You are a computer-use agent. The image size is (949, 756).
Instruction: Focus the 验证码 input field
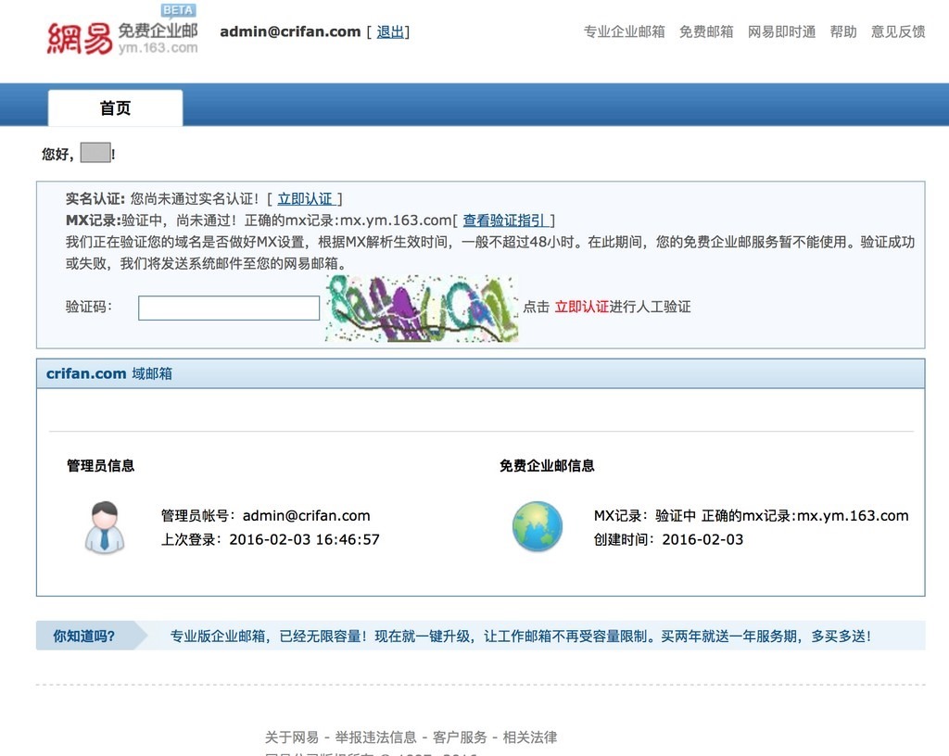pos(229,308)
